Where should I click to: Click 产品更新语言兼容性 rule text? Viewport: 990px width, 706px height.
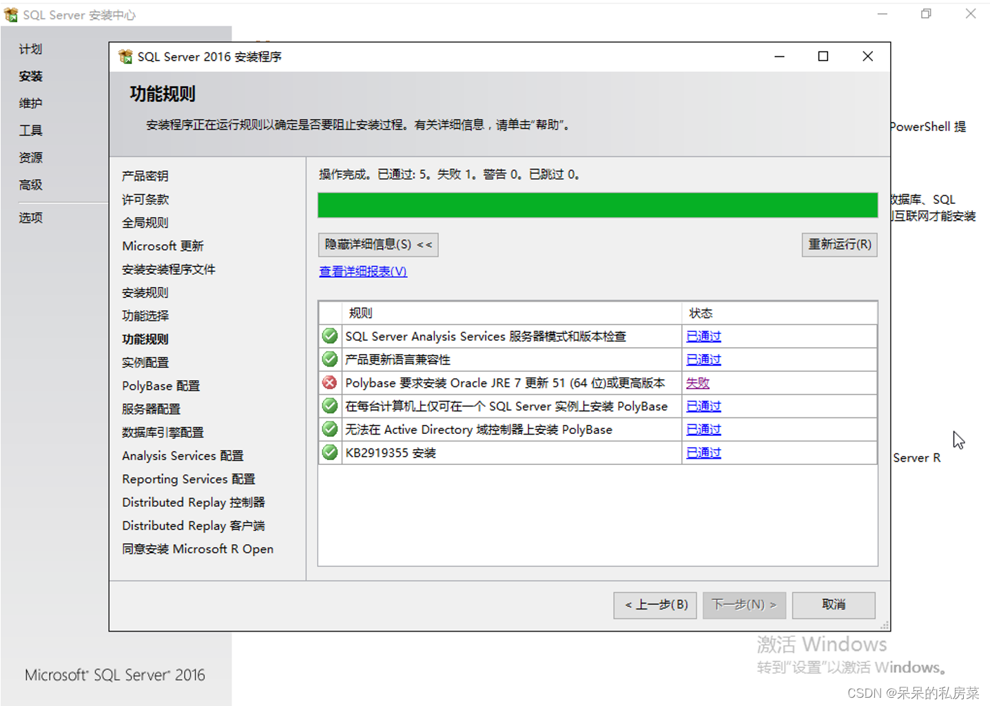tap(398, 360)
